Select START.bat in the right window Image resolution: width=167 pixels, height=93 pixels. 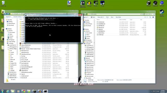point(101,35)
